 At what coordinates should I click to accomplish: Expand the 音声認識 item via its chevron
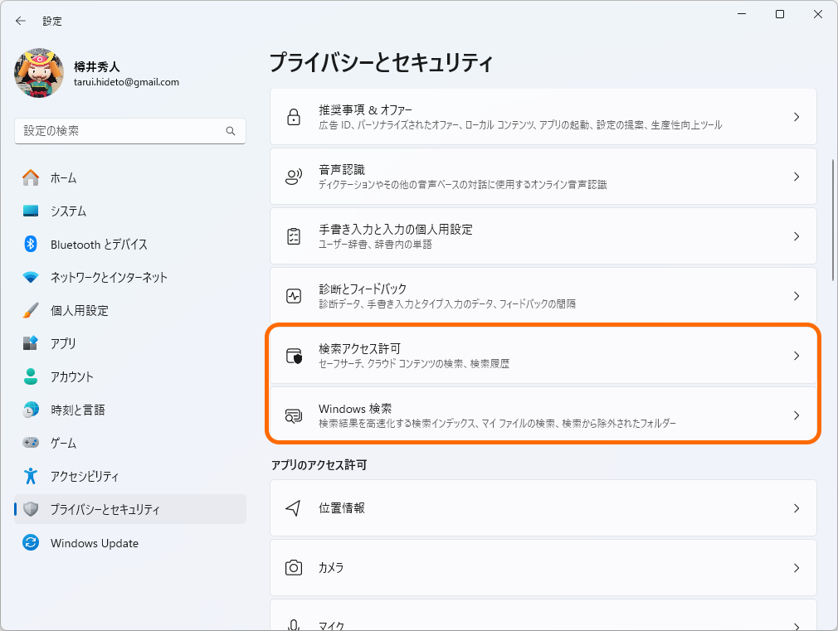(x=796, y=177)
